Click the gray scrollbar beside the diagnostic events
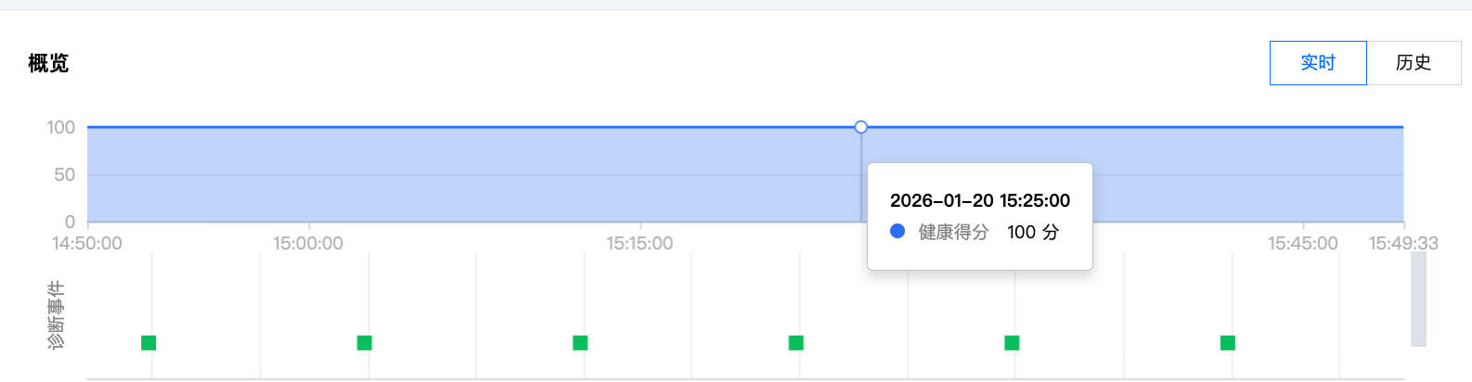 pyautogui.click(x=1418, y=299)
